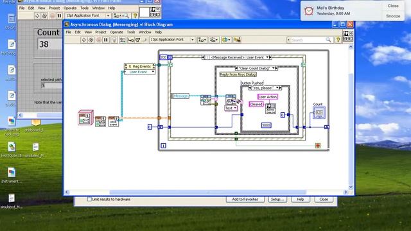Click the Step Into button

[130, 40]
